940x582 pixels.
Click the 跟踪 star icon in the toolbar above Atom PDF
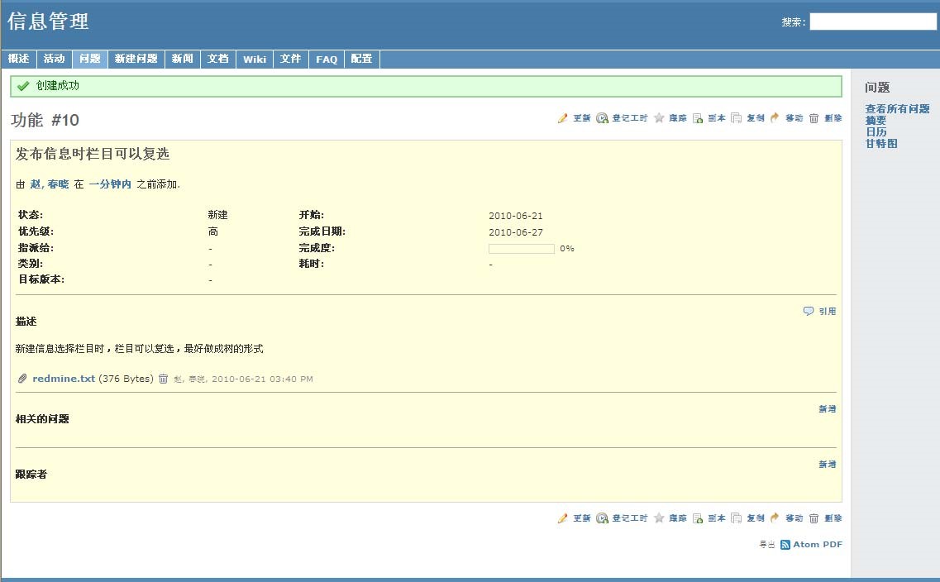[x=659, y=518]
